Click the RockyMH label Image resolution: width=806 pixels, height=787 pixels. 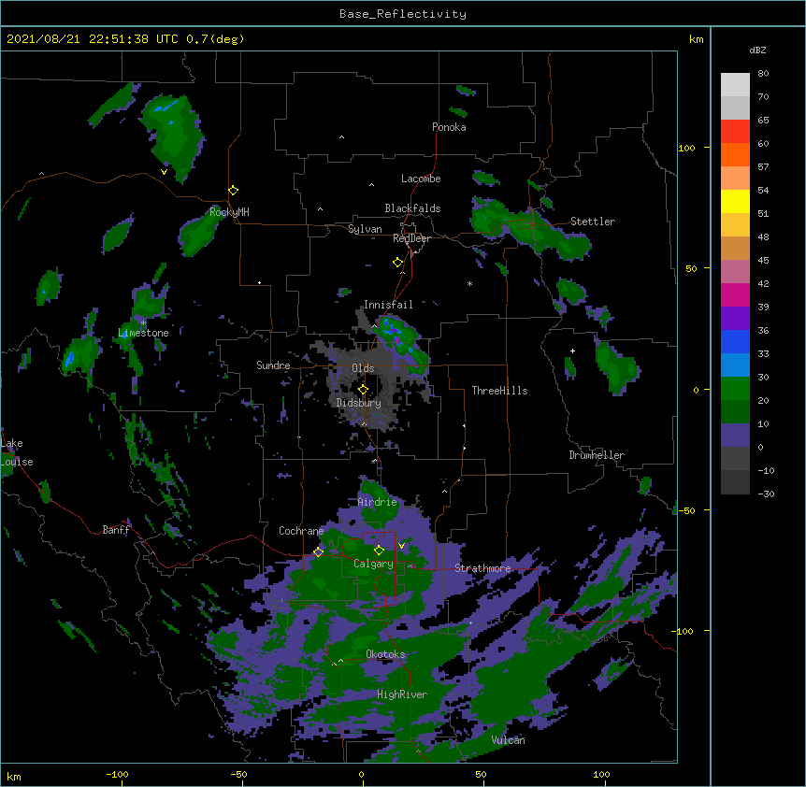pyautogui.click(x=229, y=211)
